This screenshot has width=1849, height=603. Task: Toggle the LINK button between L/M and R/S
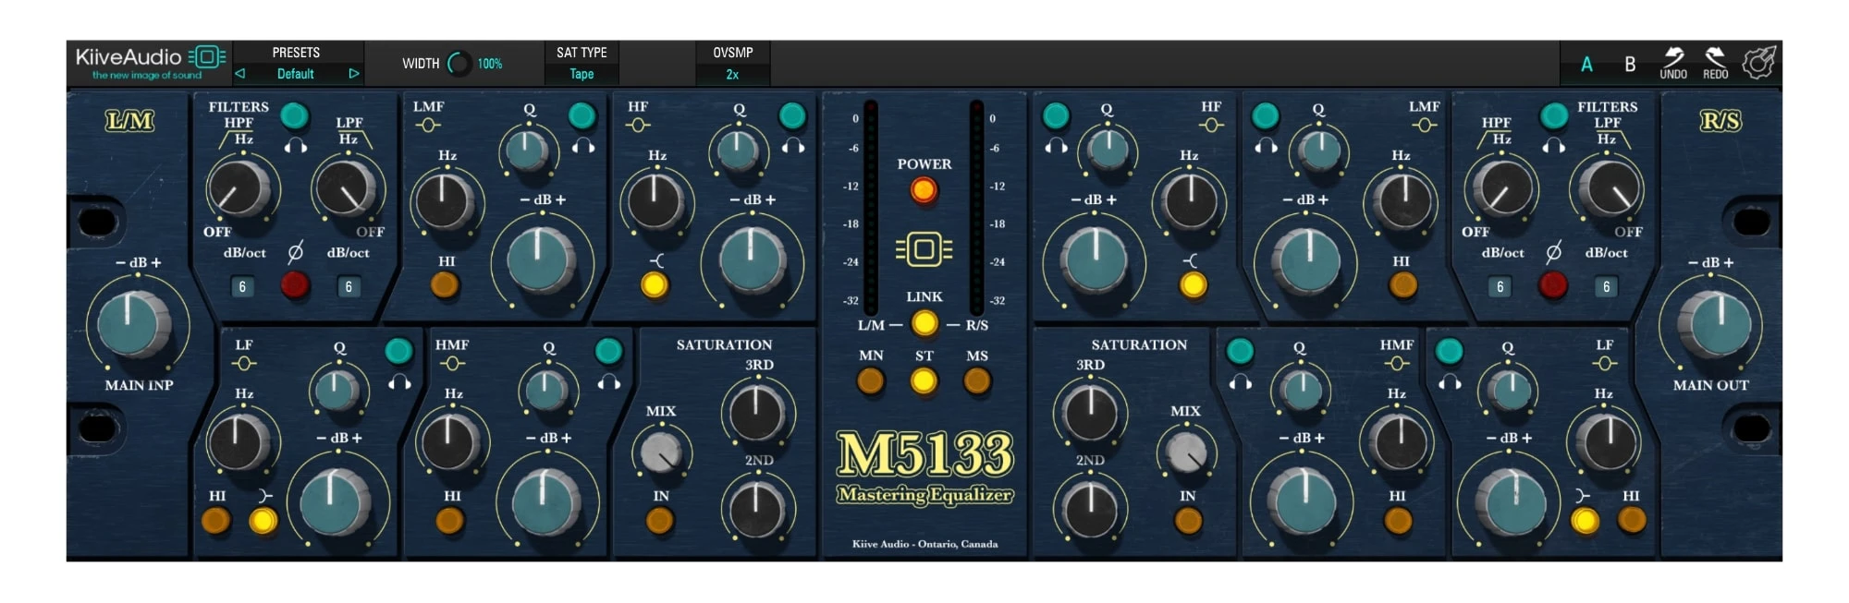click(x=924, y=323)
